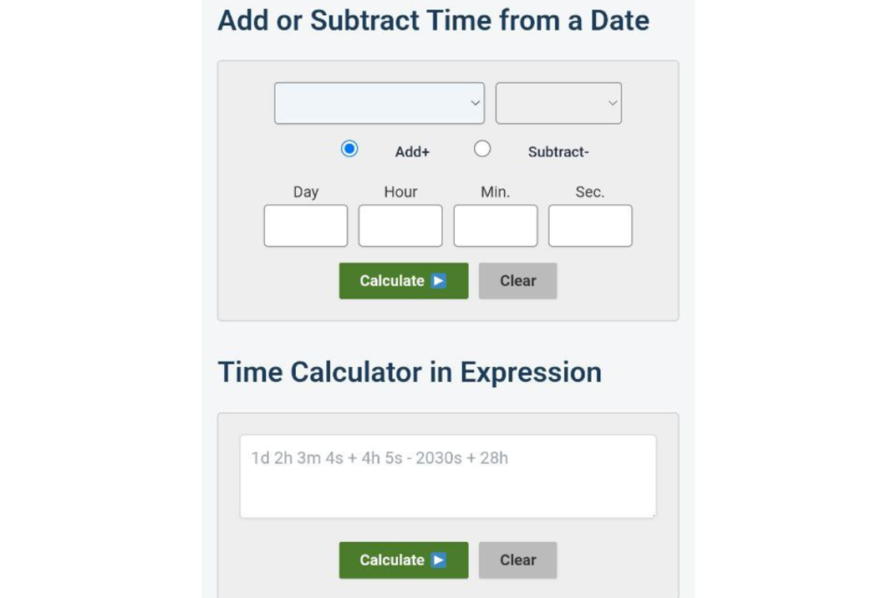This screenshot has height=598, width=896.
Task: Select the Subtract- radio button
Action: tap(482, 149)
